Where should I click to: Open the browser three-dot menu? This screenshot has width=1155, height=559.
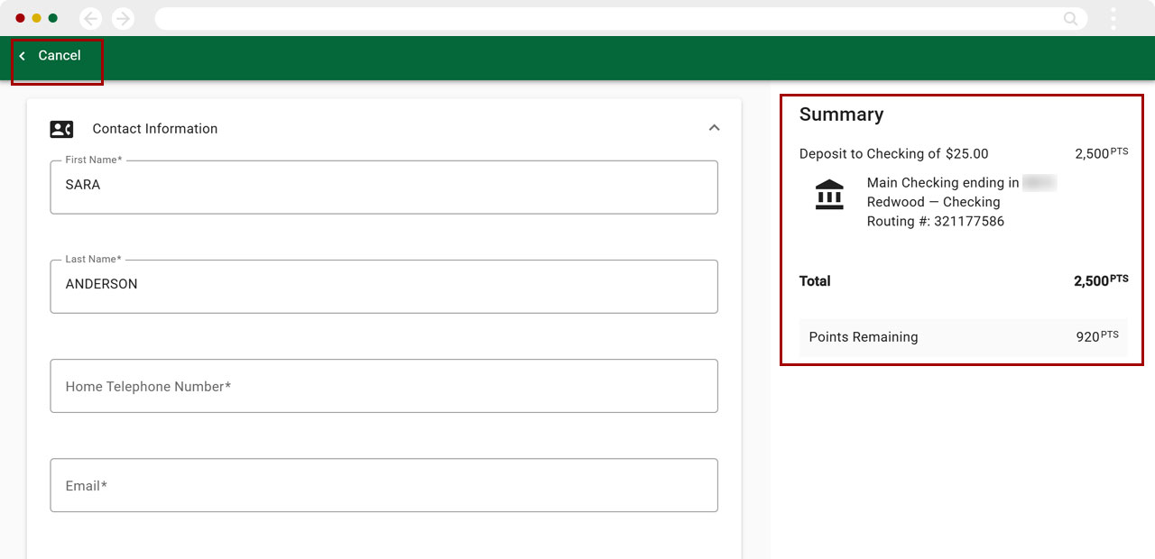1113,18
